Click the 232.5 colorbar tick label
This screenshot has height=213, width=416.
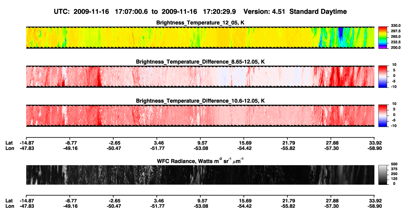pyautogui.click(x=396, y=42)
